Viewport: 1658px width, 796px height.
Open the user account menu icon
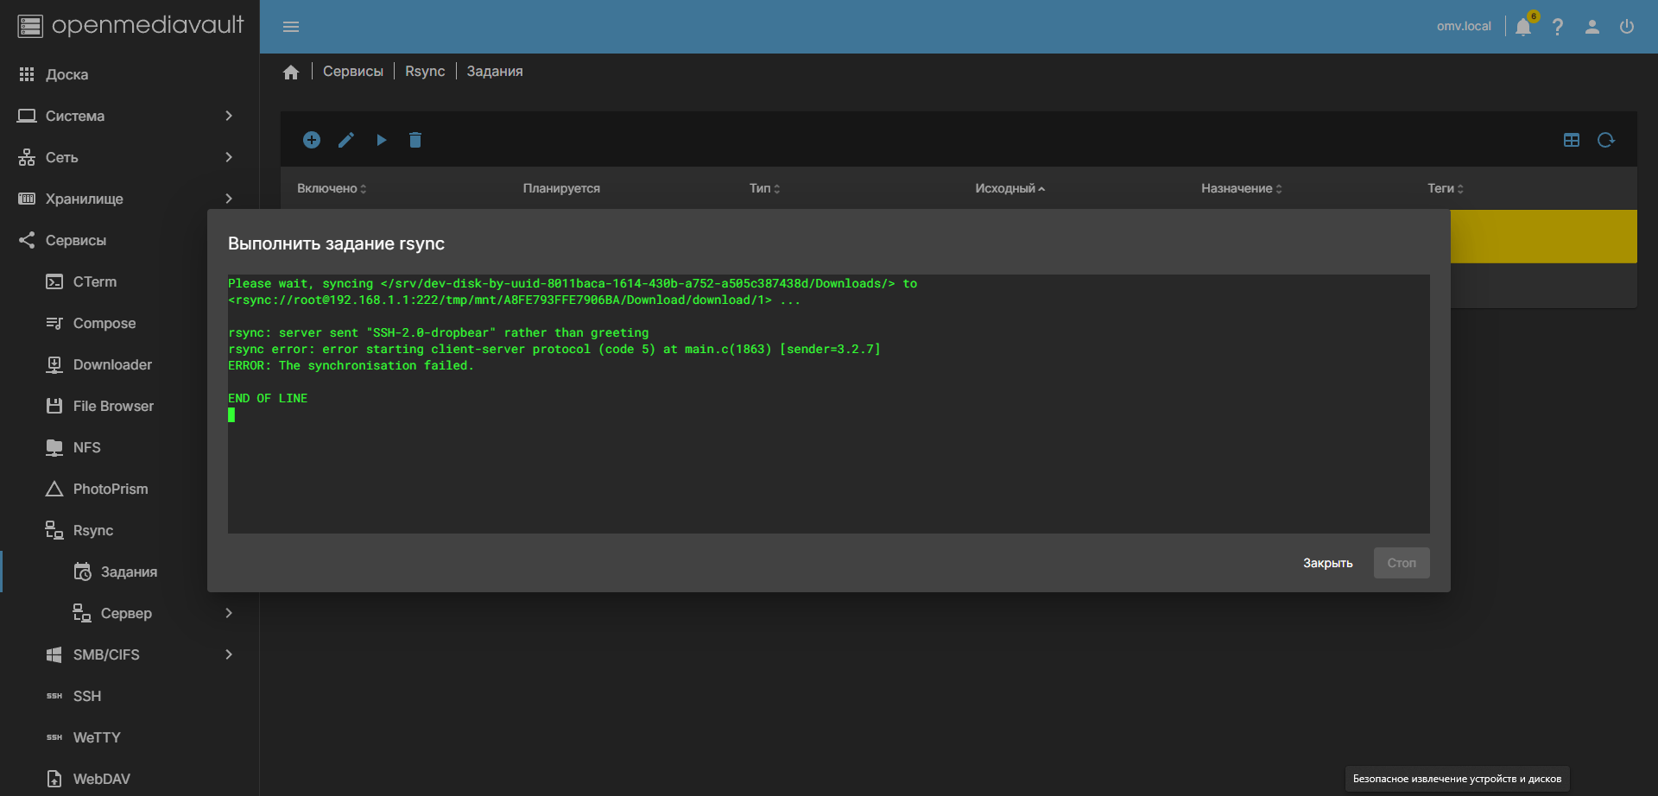(x=1592, y=27)
